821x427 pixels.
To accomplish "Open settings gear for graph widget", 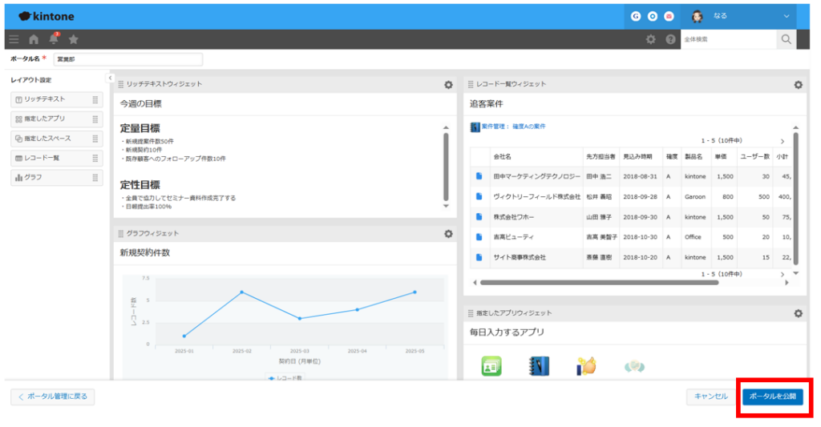I will (448, 233).
